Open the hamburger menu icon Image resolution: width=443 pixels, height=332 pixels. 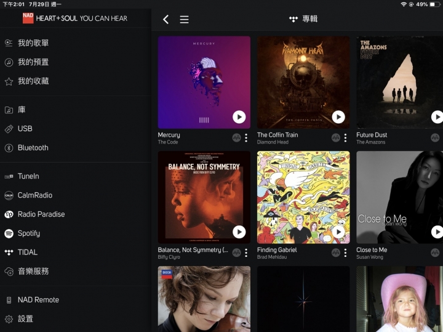pyautogui.click(x=184, y=20)
